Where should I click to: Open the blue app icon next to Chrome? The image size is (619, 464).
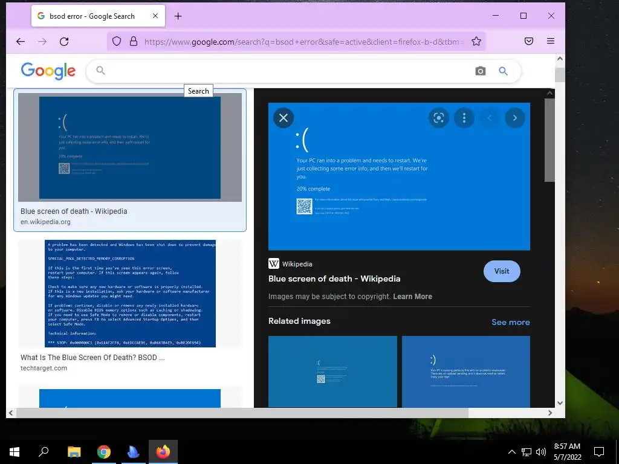click(134, 452)
